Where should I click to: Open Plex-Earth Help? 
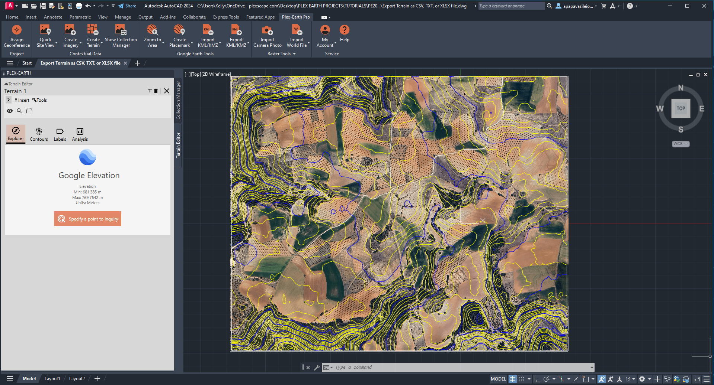point(345,33)
